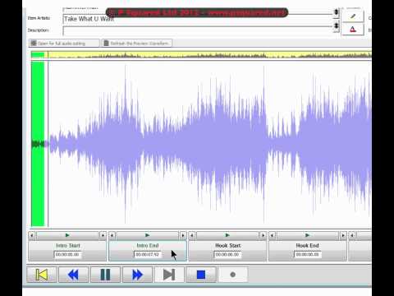The height and width of the screenshot is (296, 394).
Task: Nudge Intro Start marker right
Action: pos(103,235)
